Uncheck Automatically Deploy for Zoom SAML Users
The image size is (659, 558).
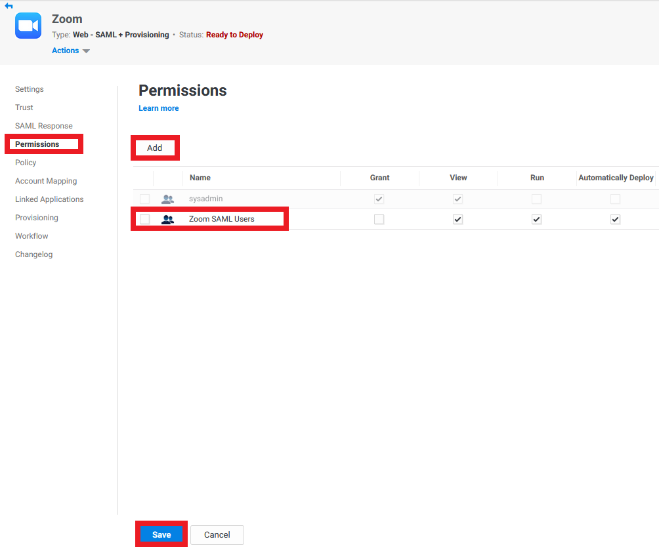point(615,219)
